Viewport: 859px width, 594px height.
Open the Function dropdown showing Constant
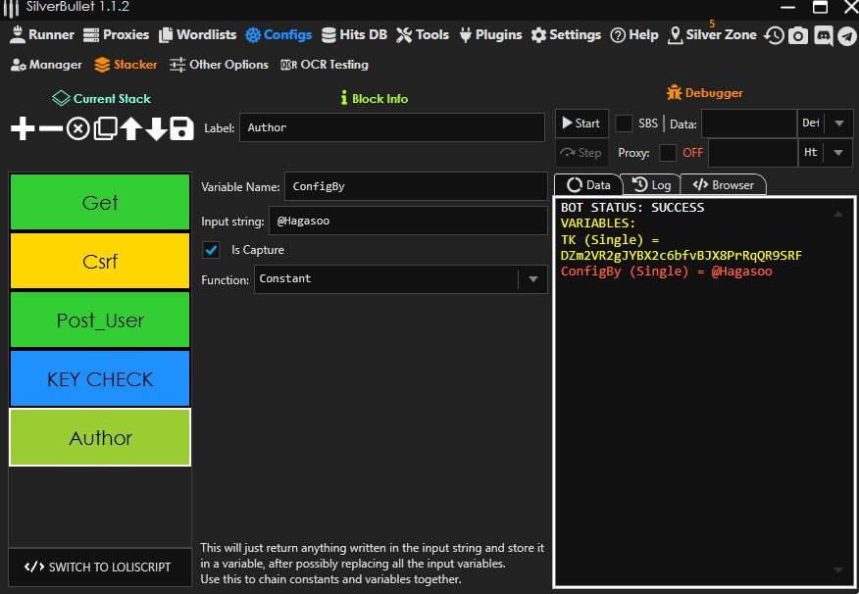pos(532,279)
